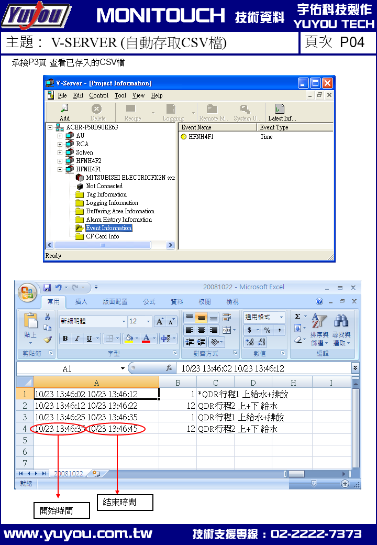Collapse the ACER-F58D90EE63 root node
This screenshot has width=377, height=545.
tap(50, 127)
